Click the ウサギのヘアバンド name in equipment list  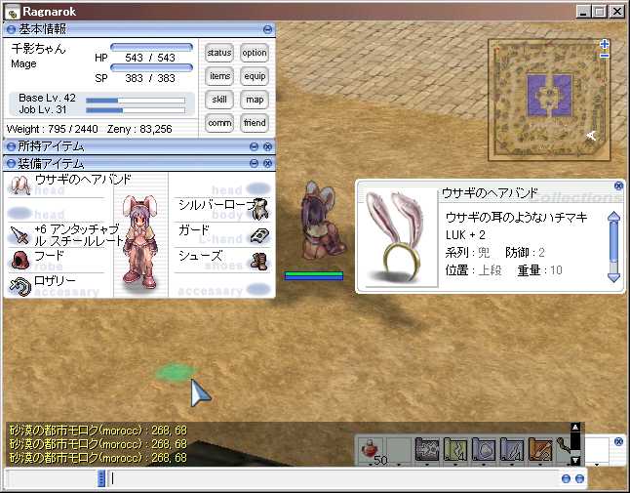[83, 180]
